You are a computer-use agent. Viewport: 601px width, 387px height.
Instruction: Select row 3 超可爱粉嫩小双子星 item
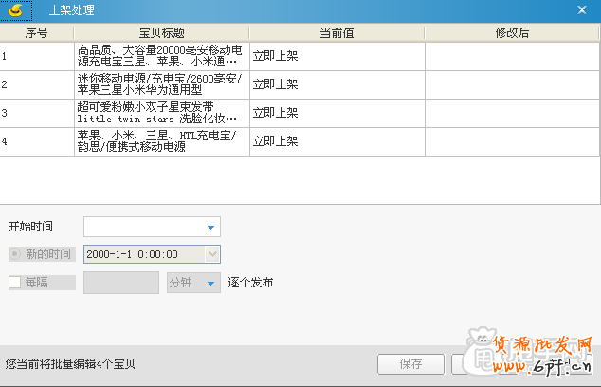coord(161,113)
